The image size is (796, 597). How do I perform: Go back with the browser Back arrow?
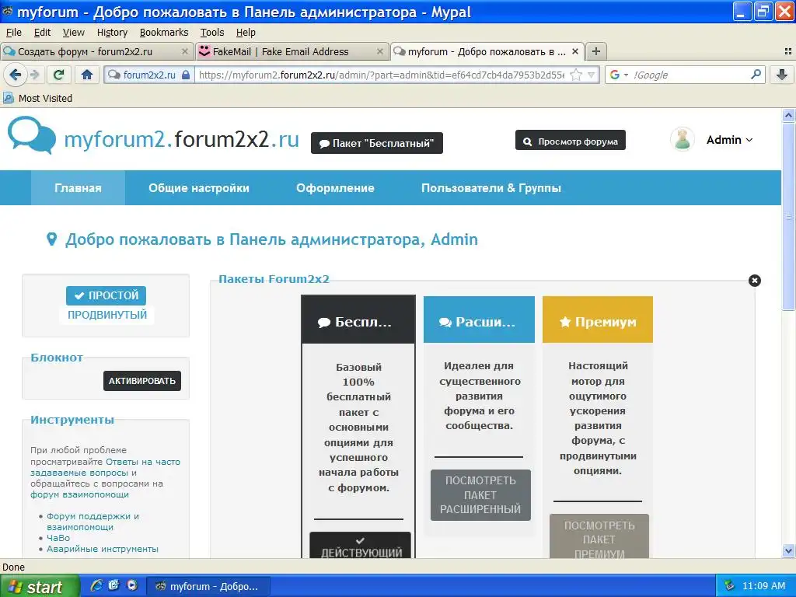point(16,75)
